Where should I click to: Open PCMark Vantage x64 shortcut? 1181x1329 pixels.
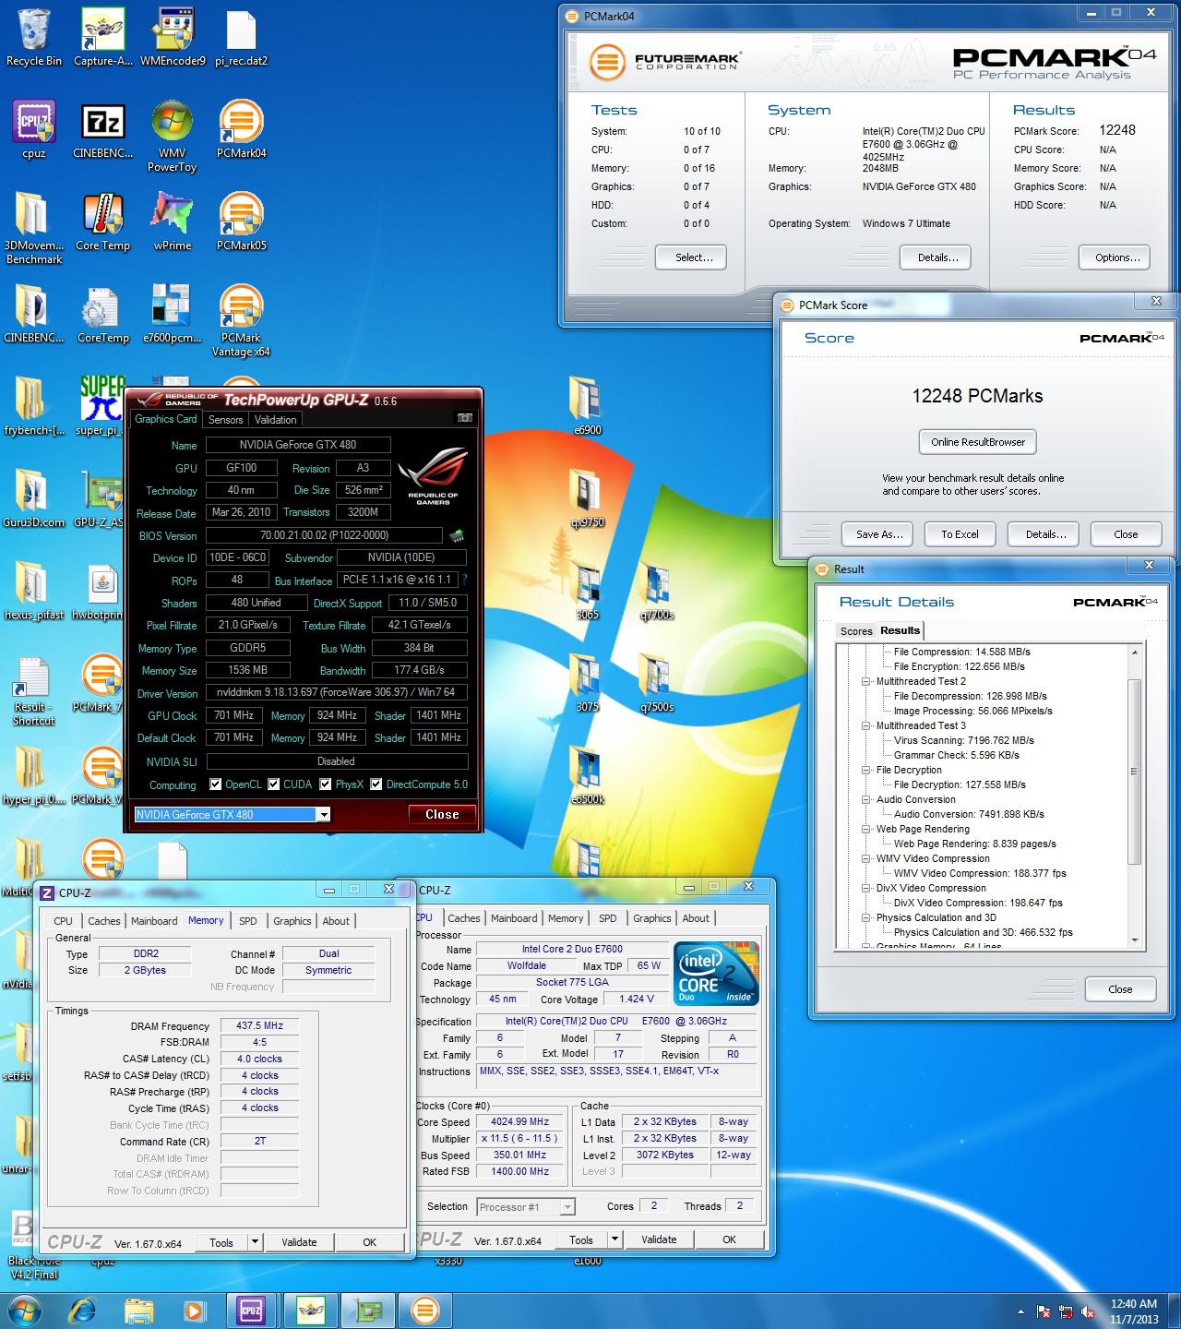coord(241,320)
